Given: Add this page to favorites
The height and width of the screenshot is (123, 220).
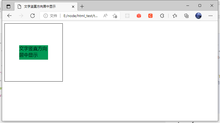Looking at the screenshot, I should [115, 16].
